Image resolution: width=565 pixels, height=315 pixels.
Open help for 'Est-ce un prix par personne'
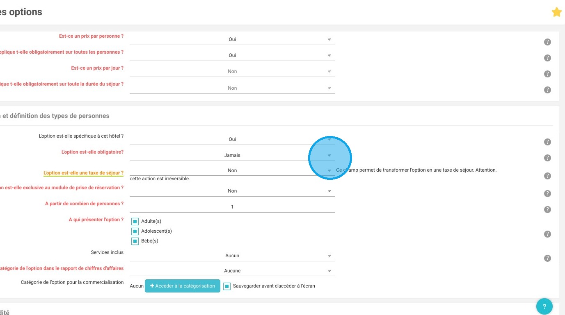click(547, 42)
